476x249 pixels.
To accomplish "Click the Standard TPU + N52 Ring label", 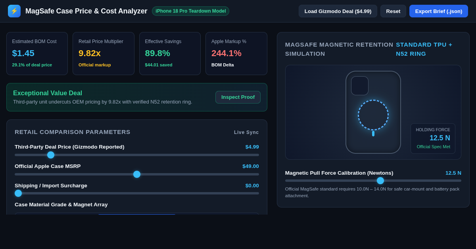I will click(424, 49).
